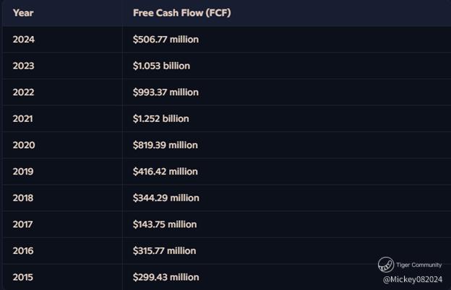Click the $1.252 billion value
This screenshot has width=451, height=290.
click(x=160, y=118)
